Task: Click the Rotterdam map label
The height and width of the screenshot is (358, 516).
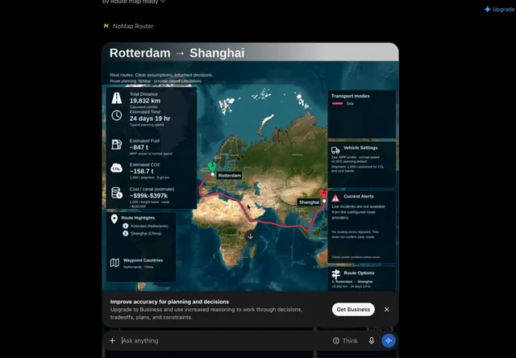Action: pyautogui.click(x=229, y=176)
